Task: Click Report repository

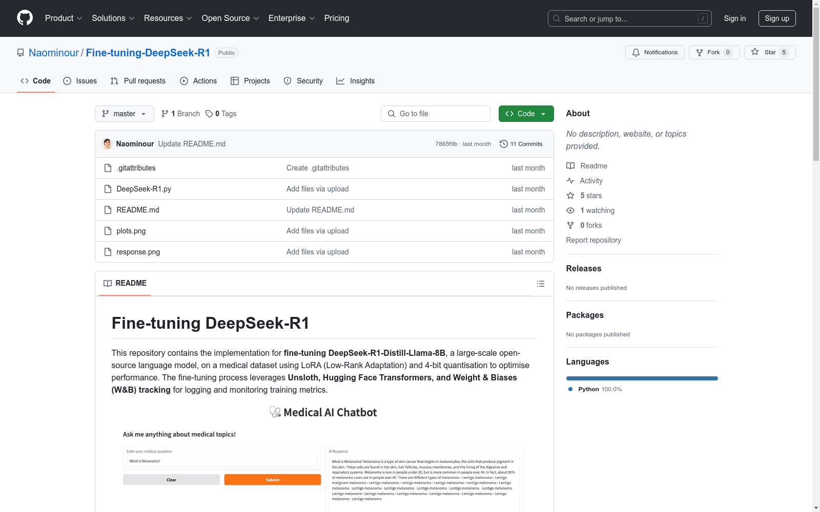Action: click(593, 240)
